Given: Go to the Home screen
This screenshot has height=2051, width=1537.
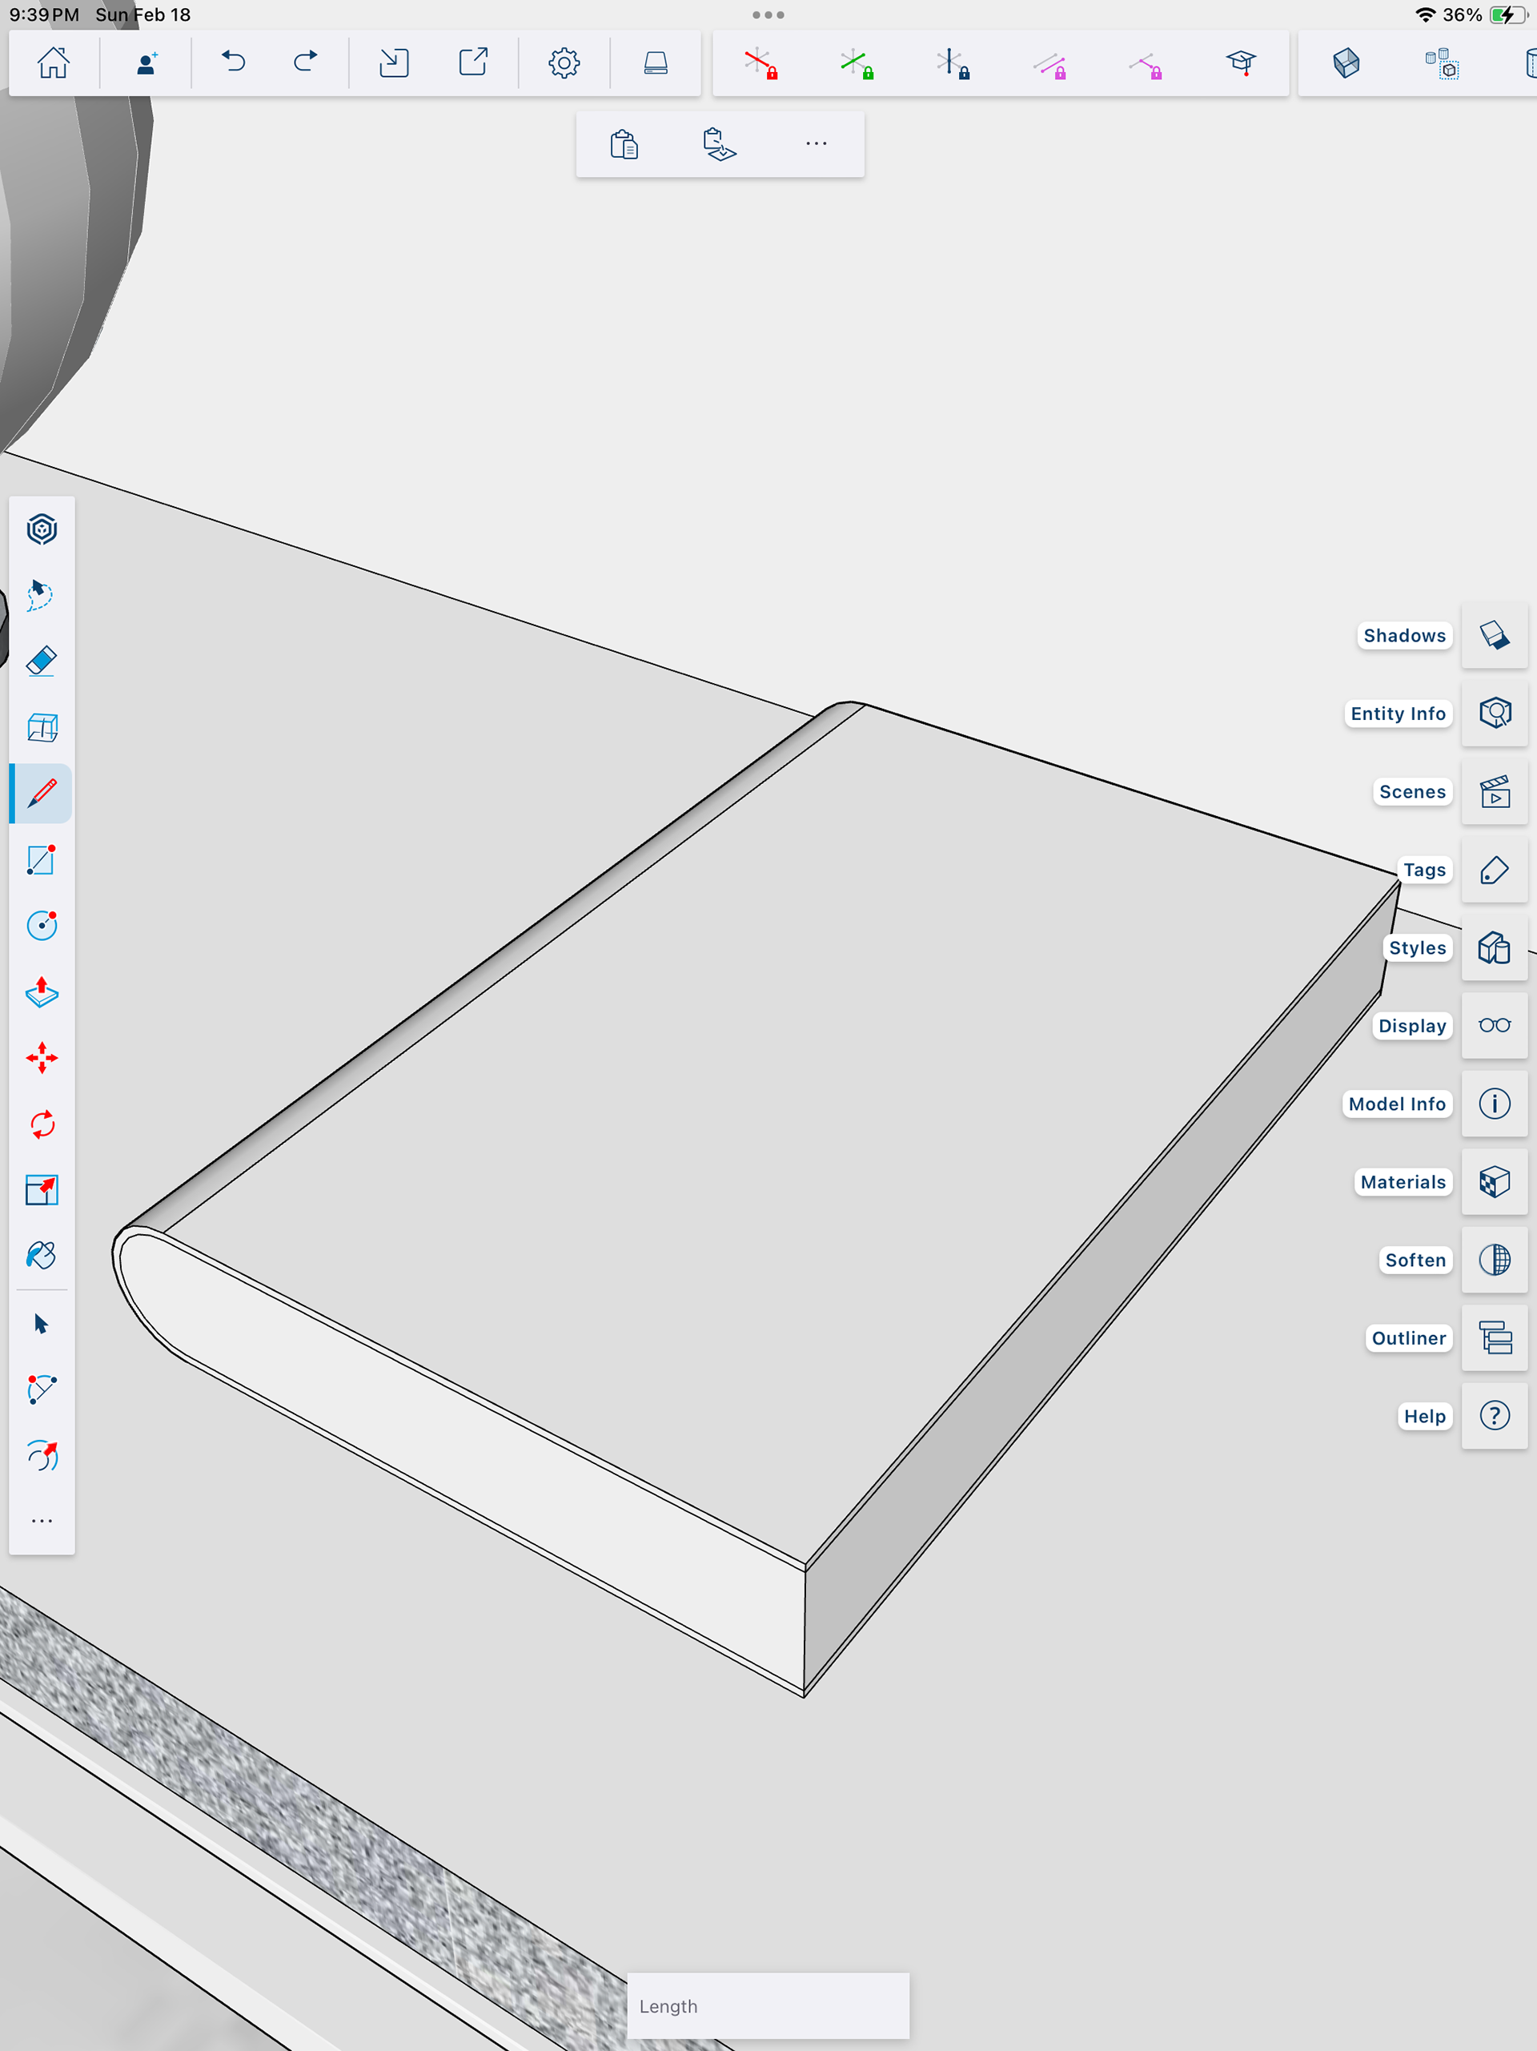Looking at the screenshot, I should click(53, 62).
